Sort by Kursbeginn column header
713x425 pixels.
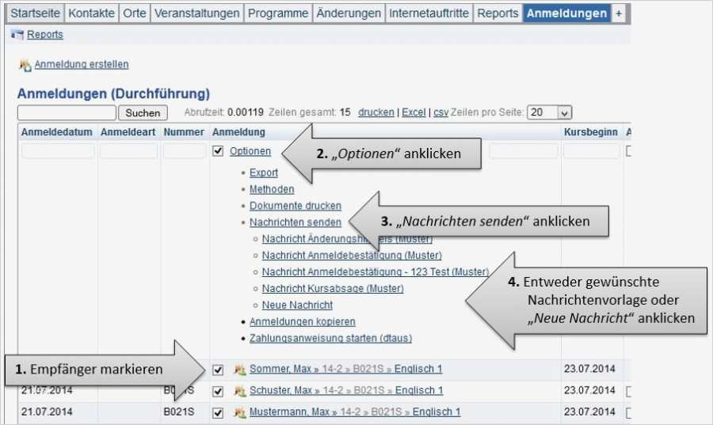click(591, 132)
